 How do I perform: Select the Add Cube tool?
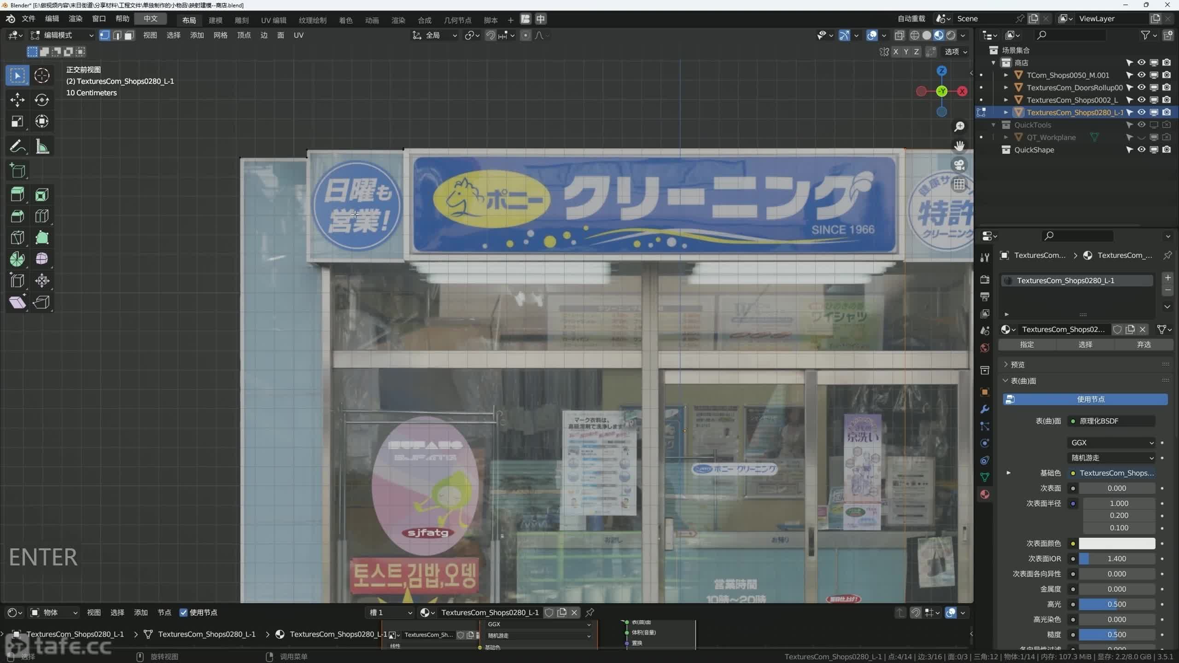(x=18, y=171)
